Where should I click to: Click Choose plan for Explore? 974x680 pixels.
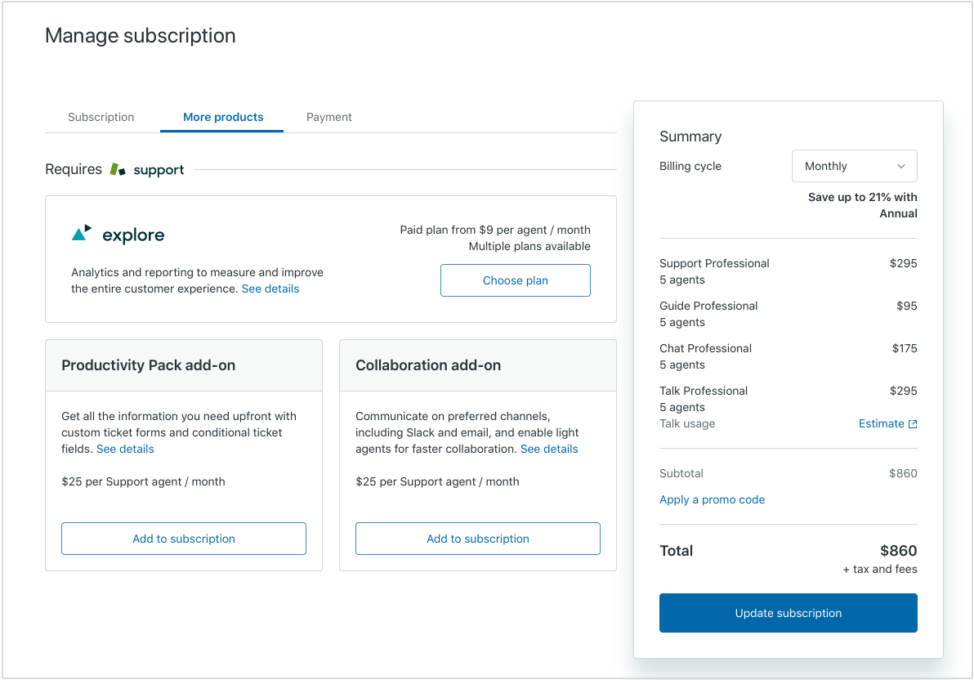(x=515, y=280)
